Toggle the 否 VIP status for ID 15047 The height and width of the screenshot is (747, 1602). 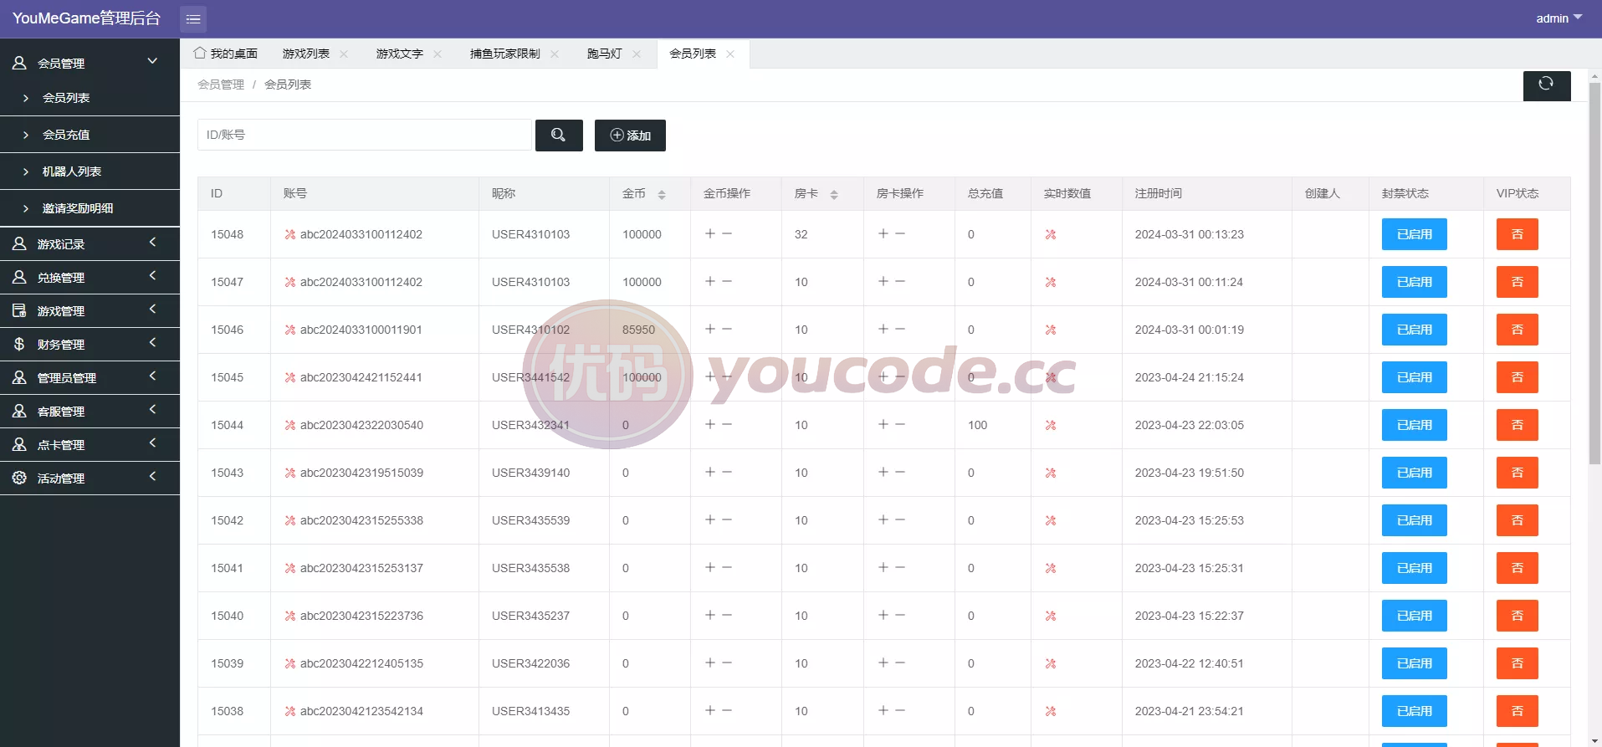[x=1518, y=282]
